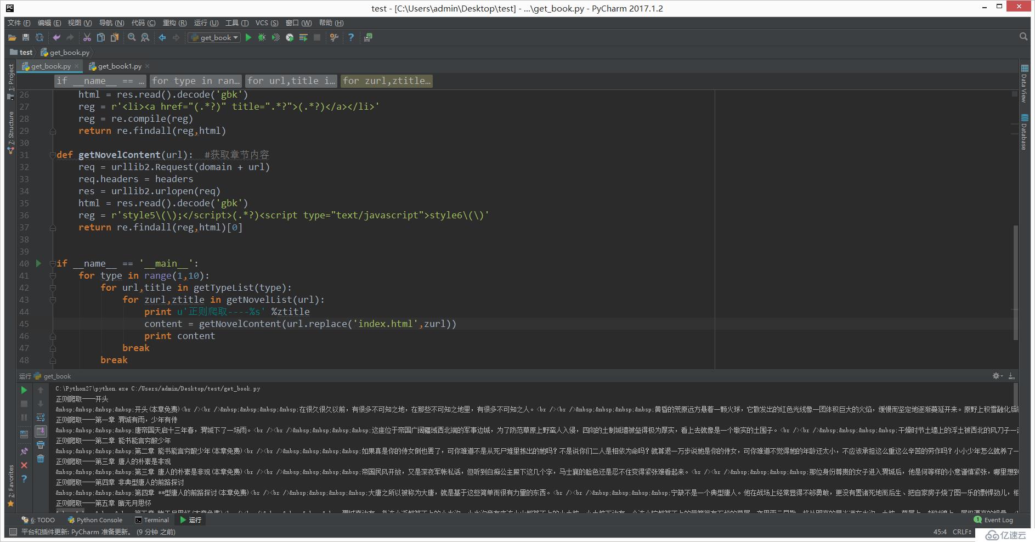Open the 导航 (N) menu
This screenshot has height=542, width=1035.
click(111, 22)
